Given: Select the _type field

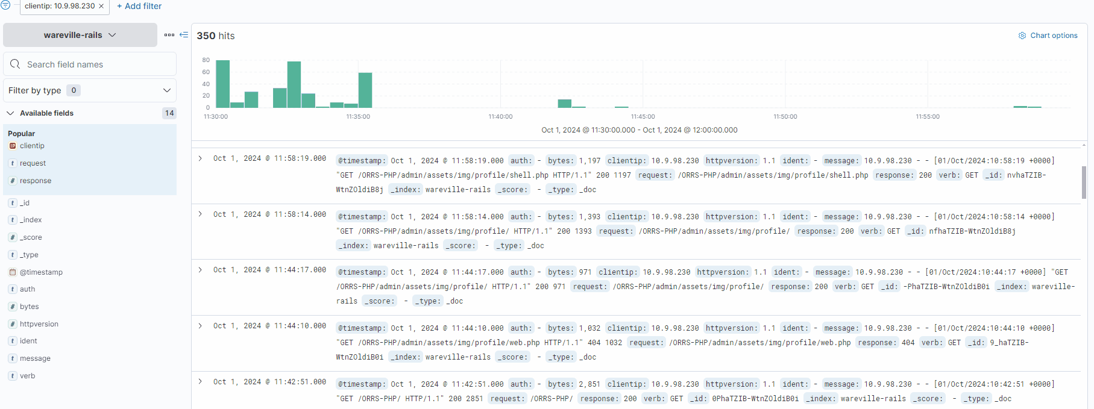Looking at the screenshot, I should [29, 255].
